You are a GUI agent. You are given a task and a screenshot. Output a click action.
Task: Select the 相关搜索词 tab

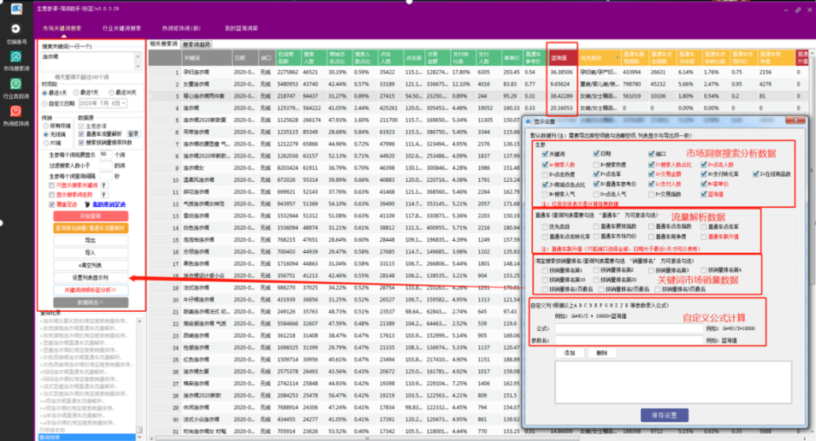point(164,44)
